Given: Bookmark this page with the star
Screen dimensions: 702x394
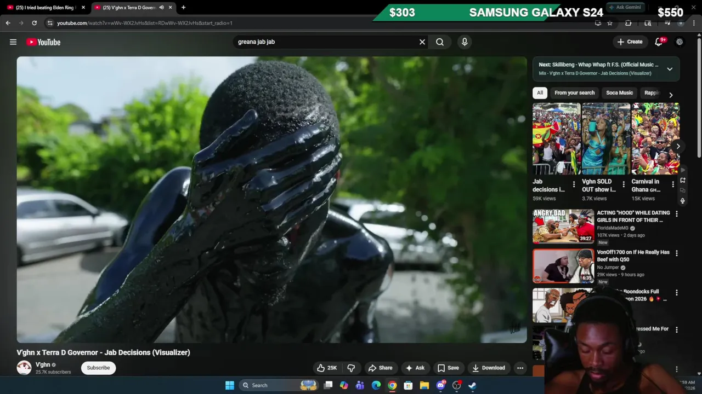Looking at the screenshot, I should click(609, 23).
